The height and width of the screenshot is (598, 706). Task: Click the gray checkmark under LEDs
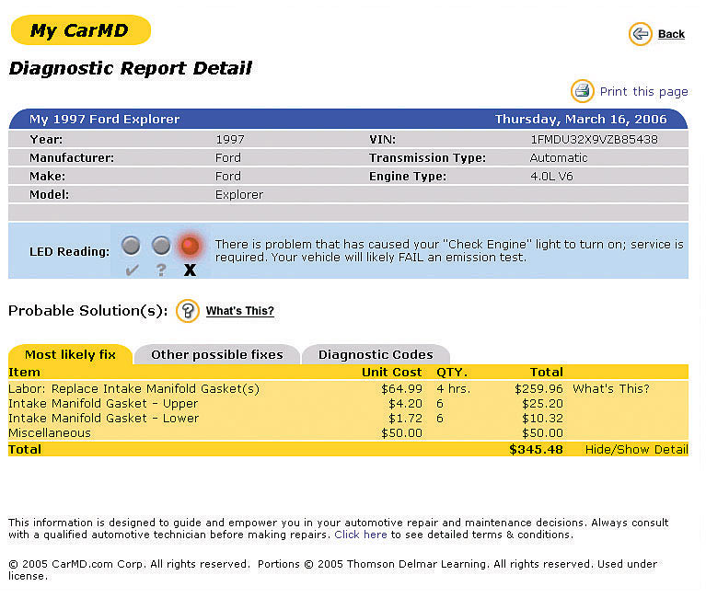point(132,270)
